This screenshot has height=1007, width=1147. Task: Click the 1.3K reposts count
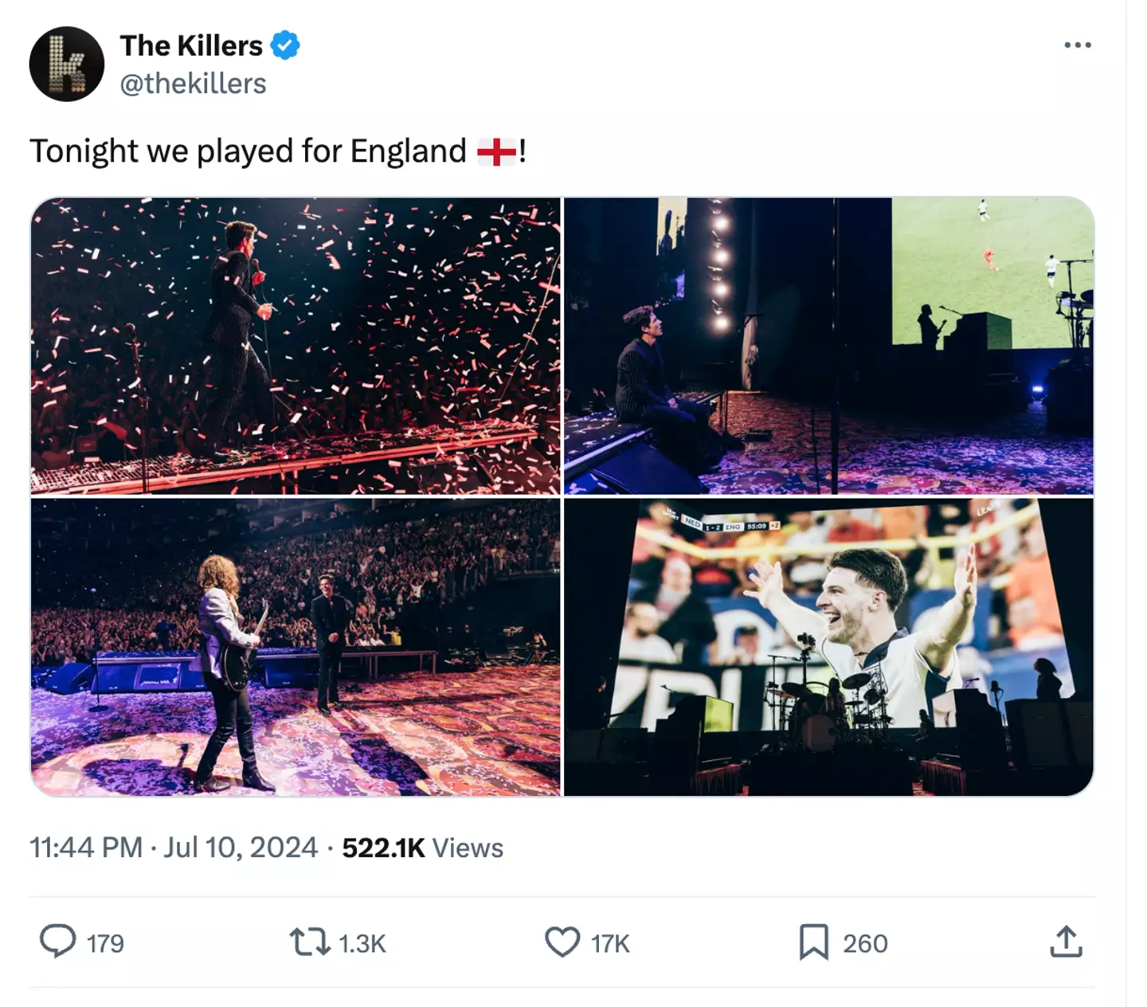click(x=362, y=943)
